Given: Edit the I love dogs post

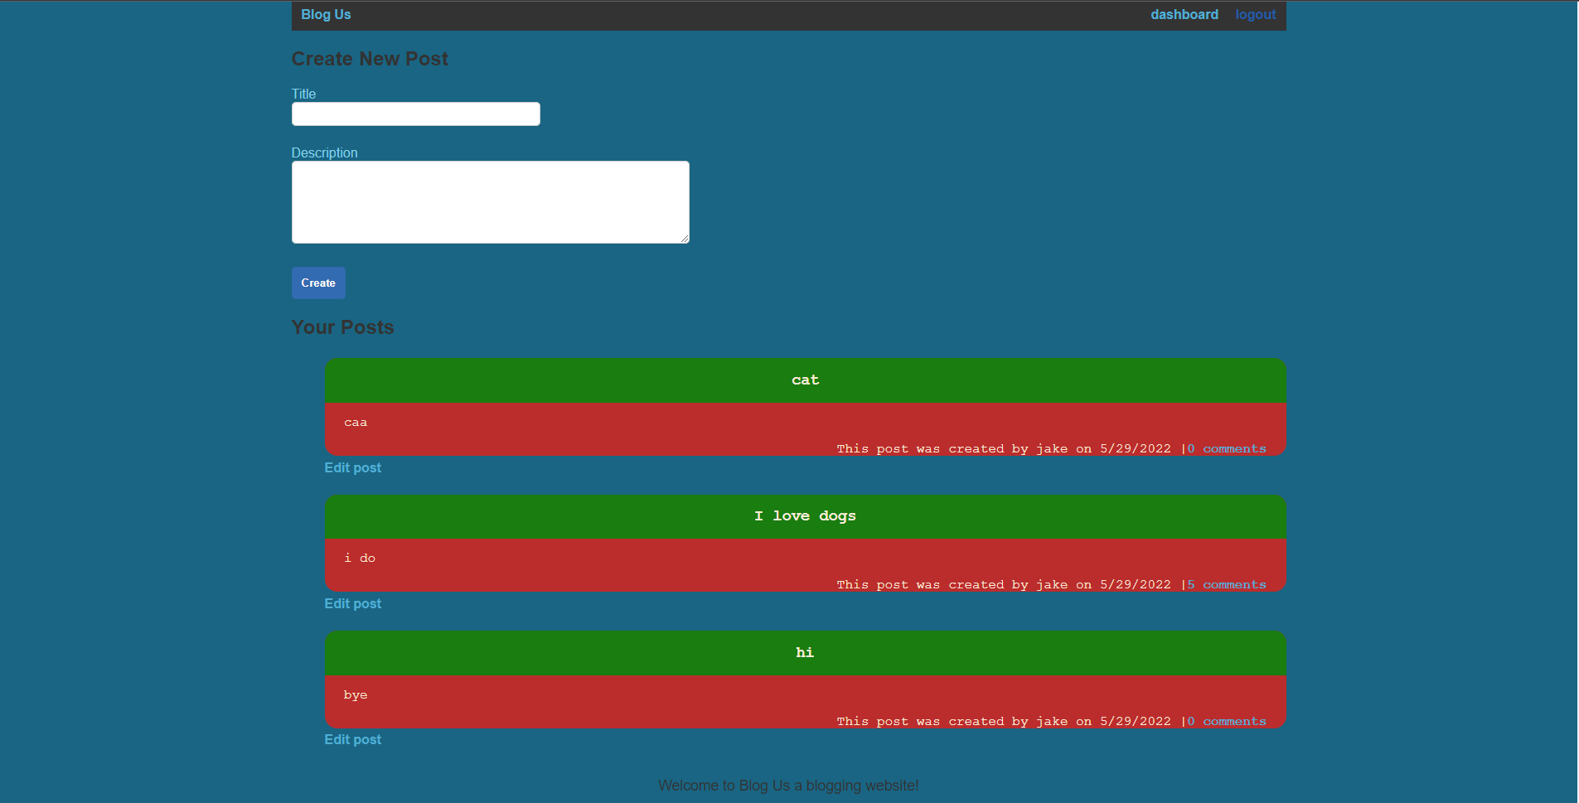Looking at the screenshot, I should point(352,603).
